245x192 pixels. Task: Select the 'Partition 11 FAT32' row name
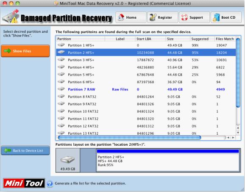point(83,119)
